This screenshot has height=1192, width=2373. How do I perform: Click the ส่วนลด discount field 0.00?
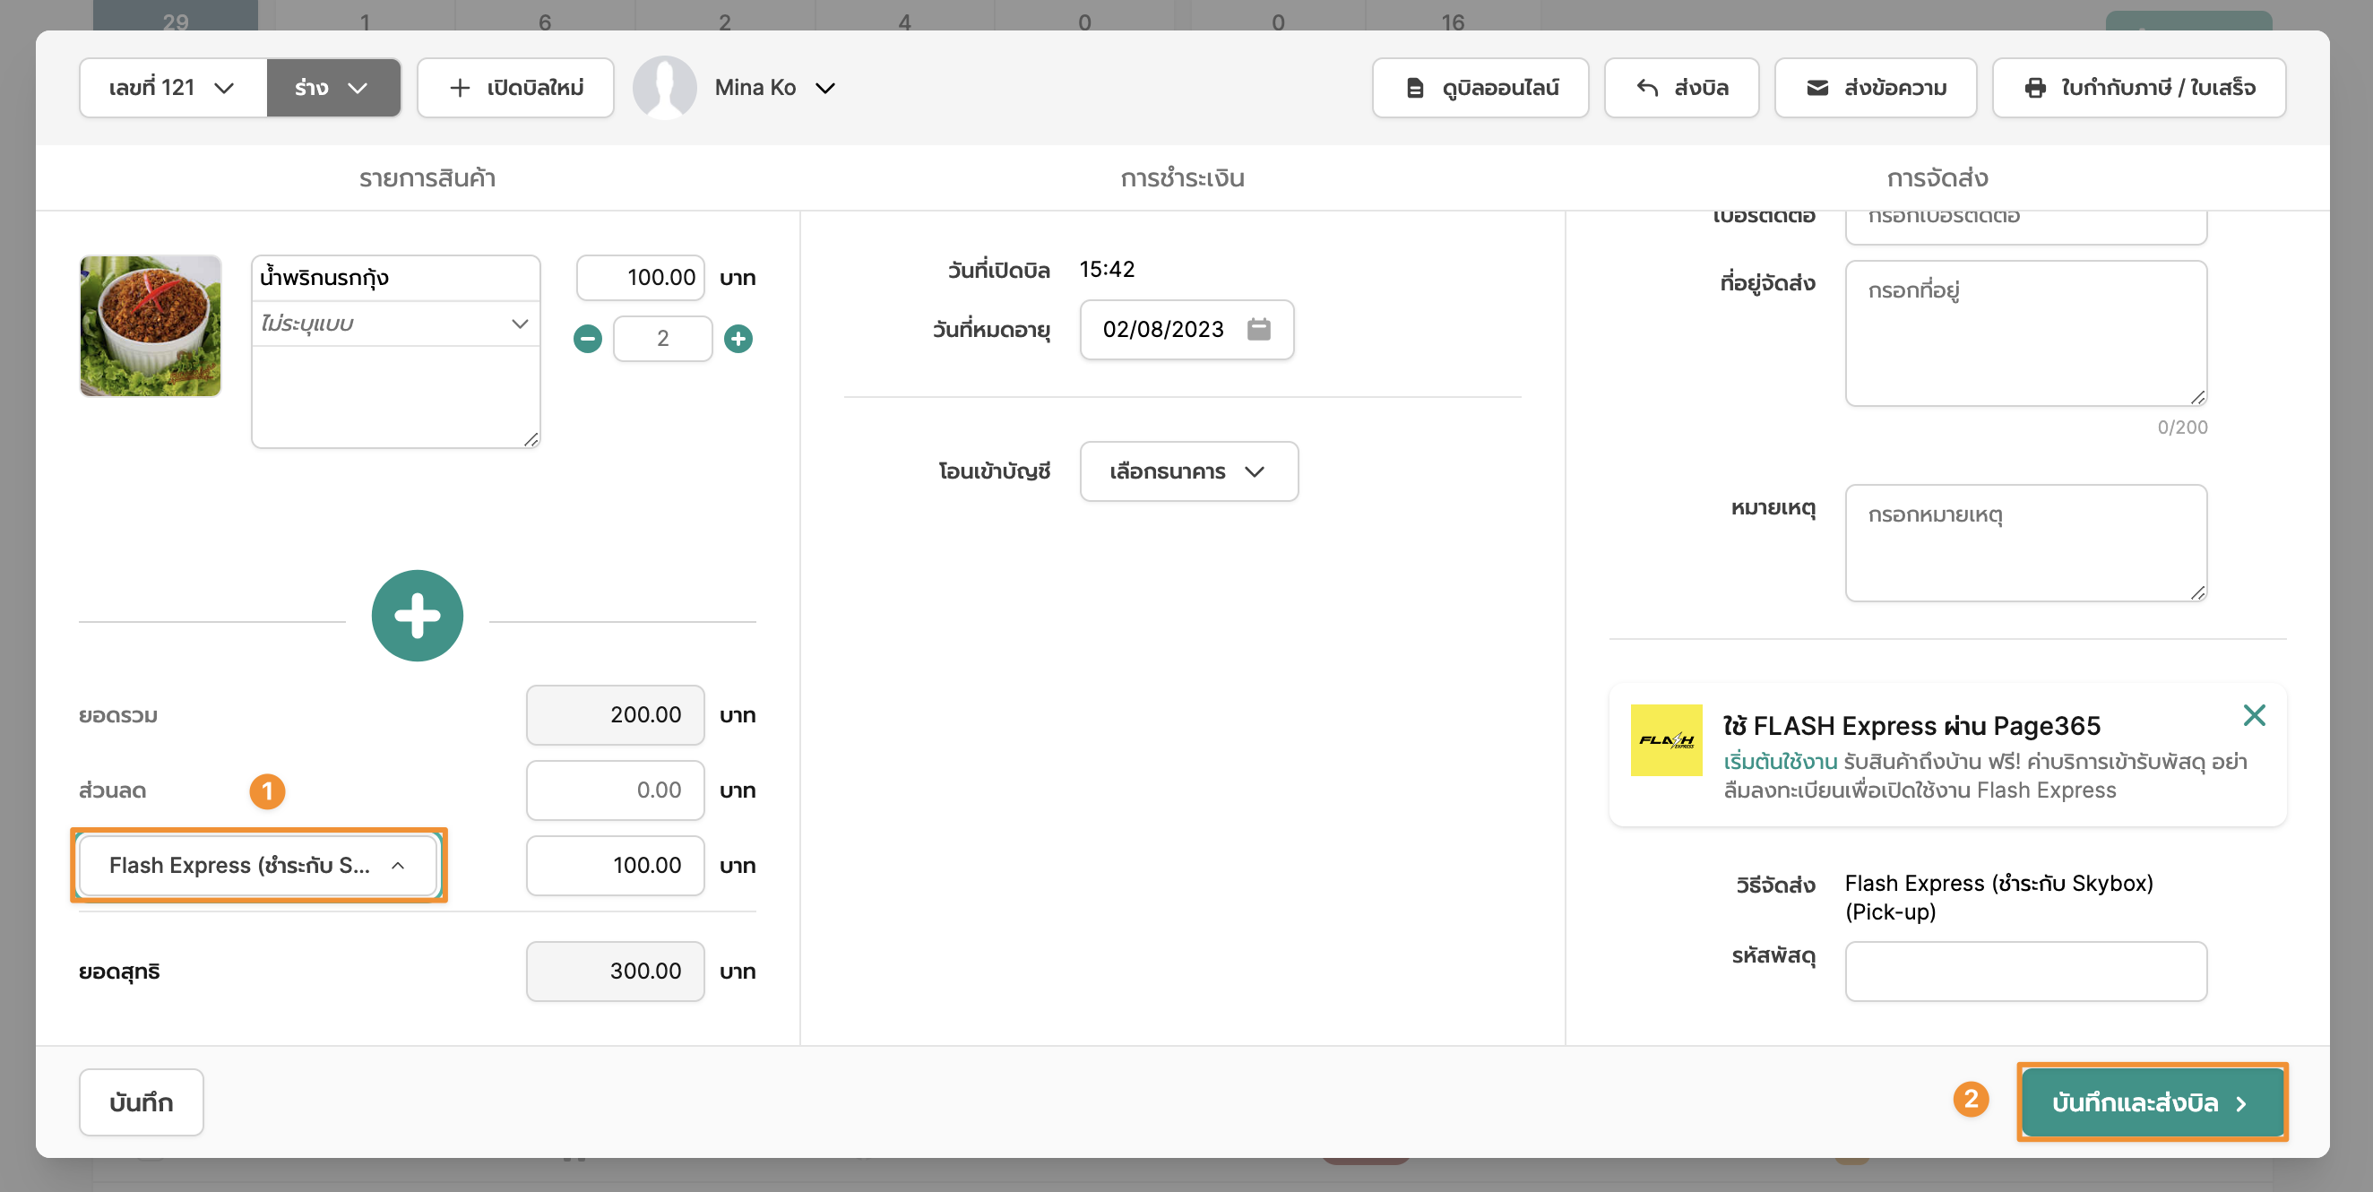(x=615, y=790)
